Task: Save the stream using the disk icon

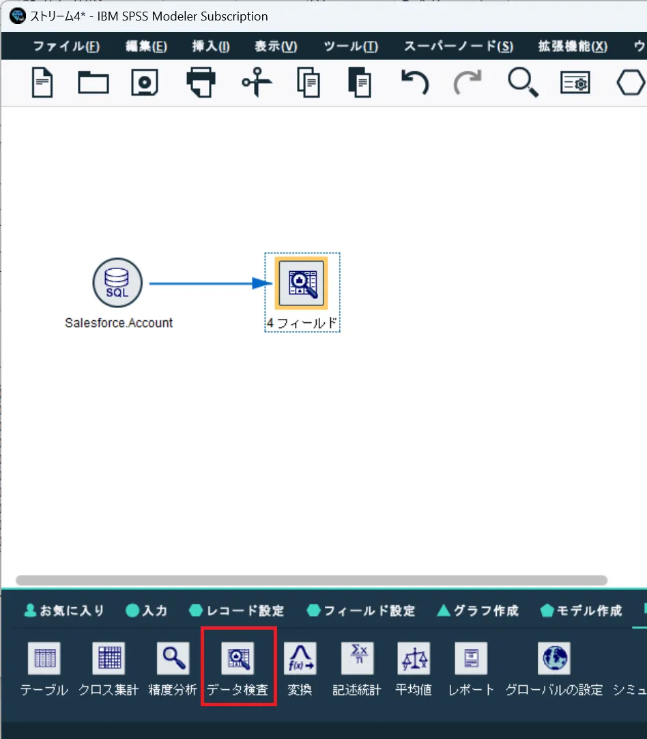Action: click(145, 83)
